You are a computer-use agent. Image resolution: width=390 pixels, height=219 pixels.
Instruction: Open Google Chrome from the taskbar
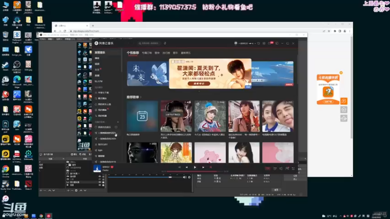pos(41,216)
